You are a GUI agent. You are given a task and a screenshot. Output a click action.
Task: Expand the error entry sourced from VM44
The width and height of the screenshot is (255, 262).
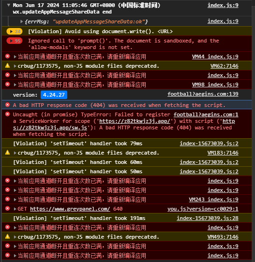coord(15,57)
